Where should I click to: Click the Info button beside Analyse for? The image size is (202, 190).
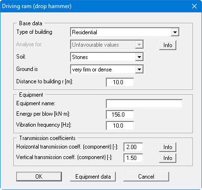pyautogui.click(x=168, y=45)
